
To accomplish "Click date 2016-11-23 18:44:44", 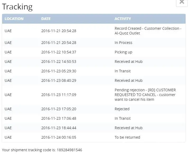I will click(59, 128).
